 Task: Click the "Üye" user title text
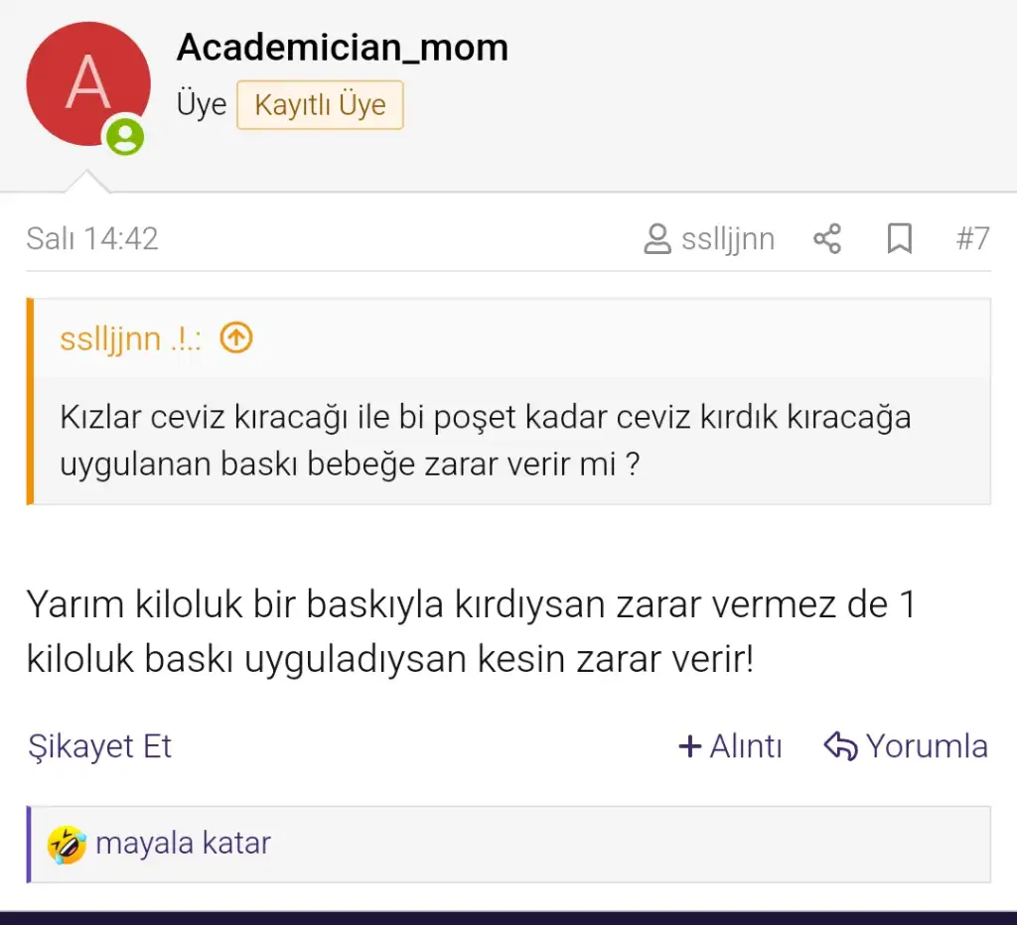click(x=202, y=105)
